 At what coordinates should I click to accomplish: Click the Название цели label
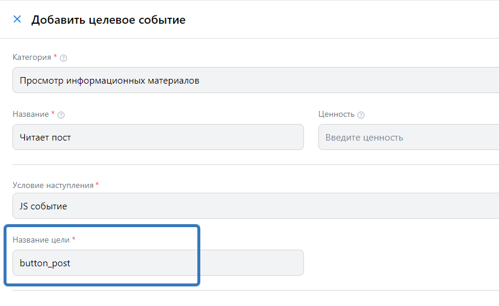pos(41,240)
